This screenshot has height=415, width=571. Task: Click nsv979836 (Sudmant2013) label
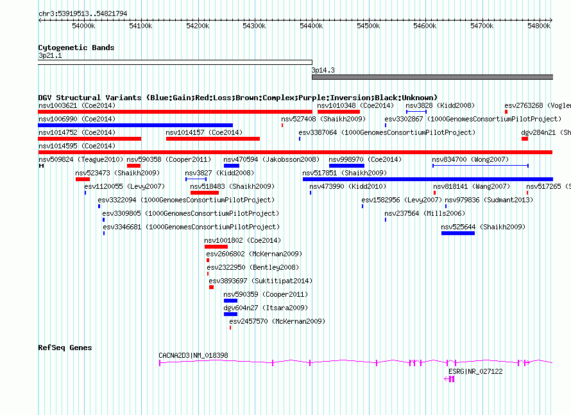click(489, 200)
